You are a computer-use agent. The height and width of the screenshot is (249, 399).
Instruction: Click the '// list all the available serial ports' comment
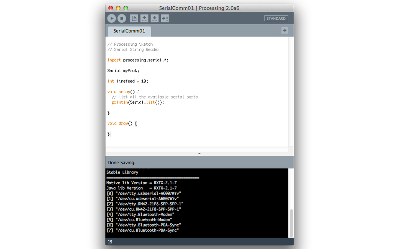click(x=155, y=97)
